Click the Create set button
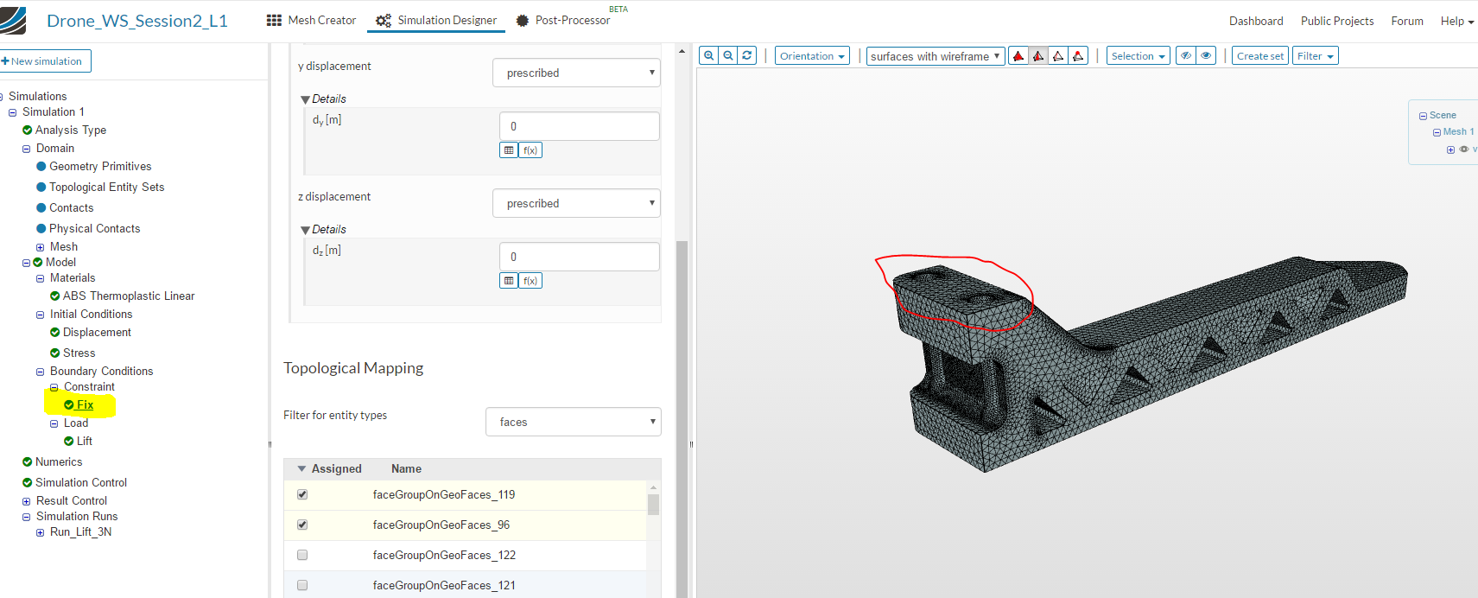The height and width of the screenshot is (598, 1478). pos(1259,56)
